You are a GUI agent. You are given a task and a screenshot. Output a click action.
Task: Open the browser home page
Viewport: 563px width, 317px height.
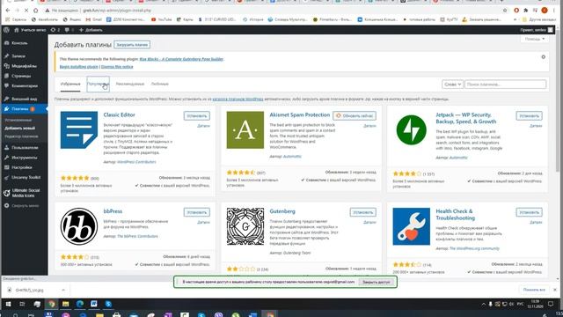click(x=35, y=11)
